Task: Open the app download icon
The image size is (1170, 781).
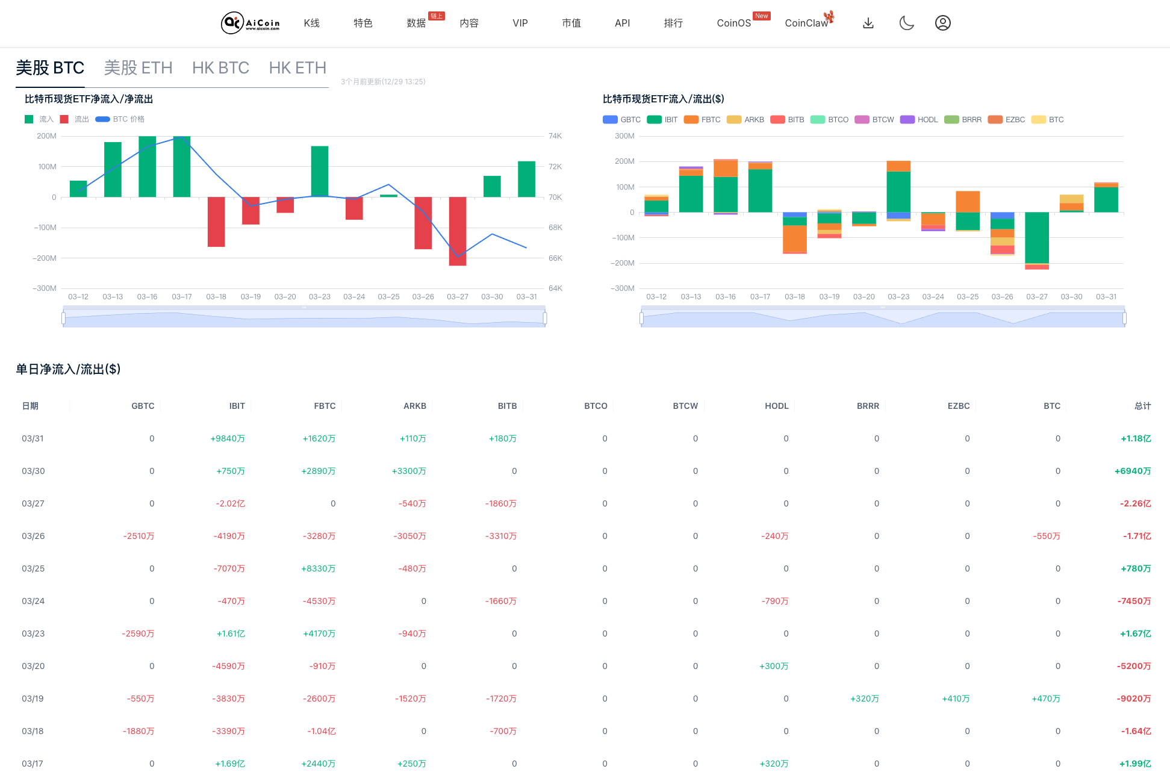Action: point(868,23)
